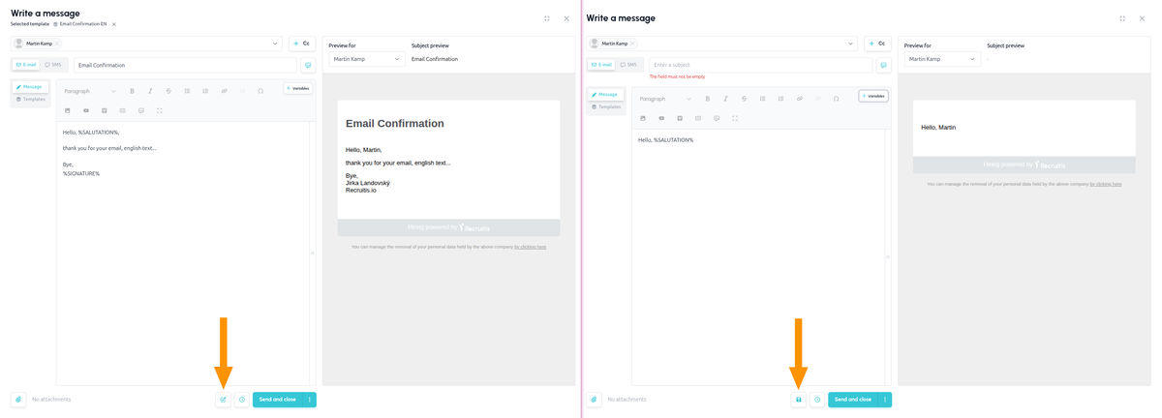This screenshot has width=1162, height=418.
Task: Insert special character omega in the left editor
Action: click(x=260, y=91)
